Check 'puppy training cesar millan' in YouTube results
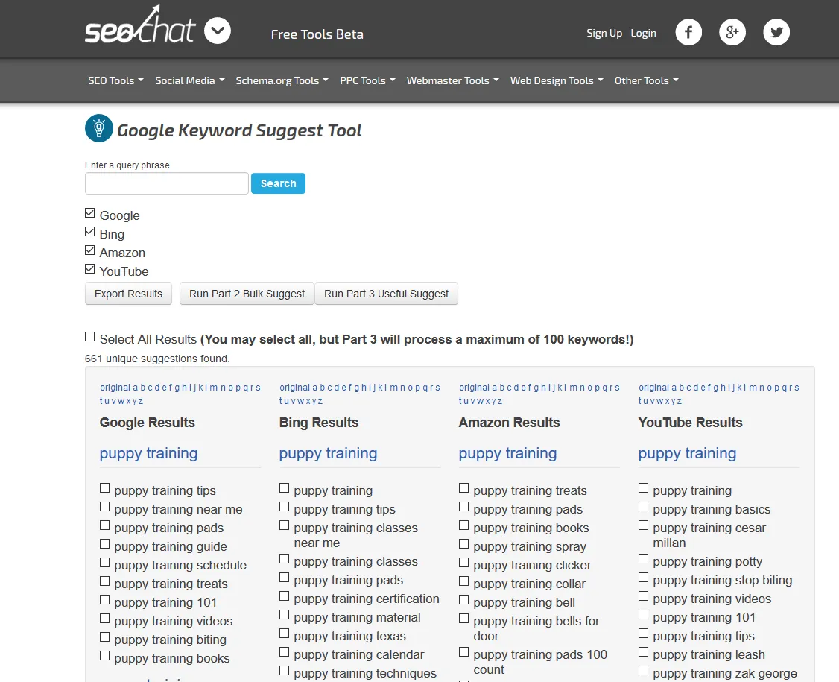 (x=643, y=525)
